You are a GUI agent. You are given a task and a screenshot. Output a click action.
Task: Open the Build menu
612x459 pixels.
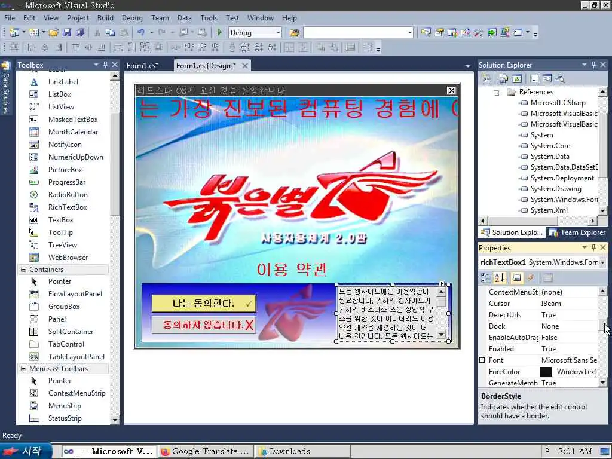pyautogui.click(x=105, y=18)
